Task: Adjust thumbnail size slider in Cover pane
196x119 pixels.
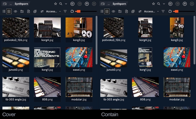Action: click(86, 11)
